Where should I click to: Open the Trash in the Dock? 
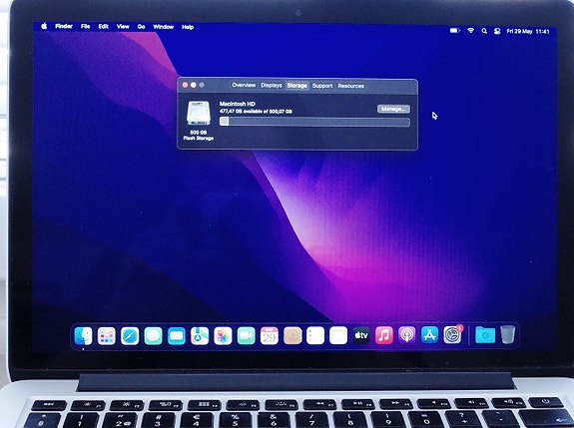pos(508,335)
